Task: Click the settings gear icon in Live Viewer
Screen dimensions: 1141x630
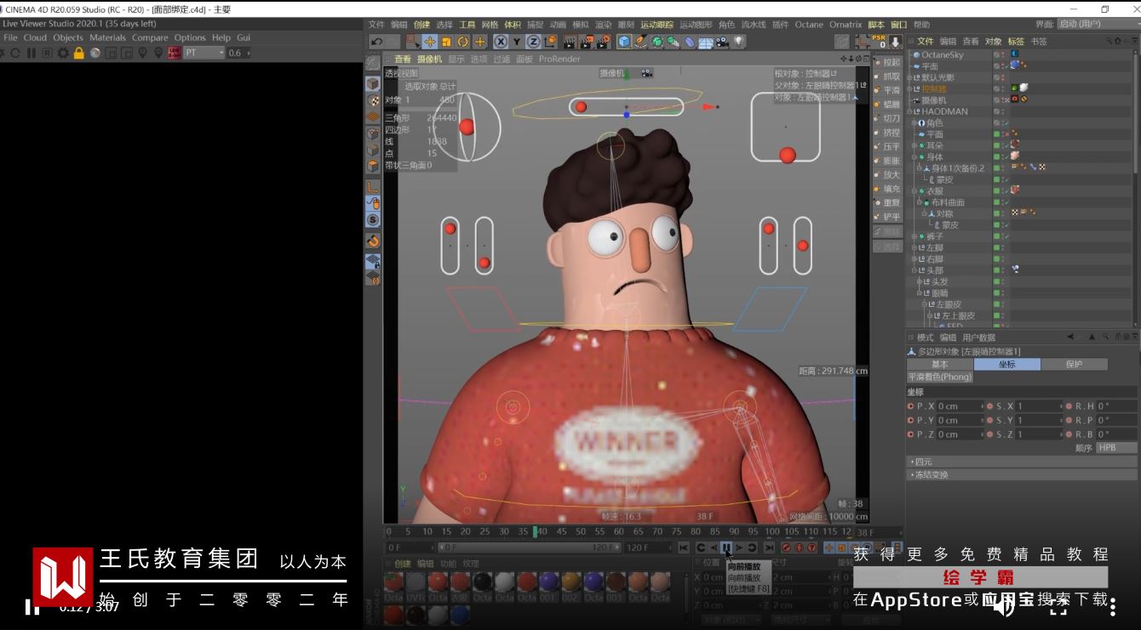Action: click(63, 53)
